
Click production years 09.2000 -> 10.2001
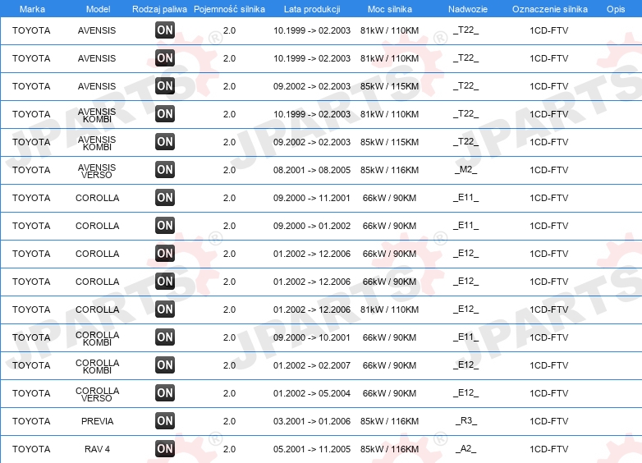[x=312, y=337]
